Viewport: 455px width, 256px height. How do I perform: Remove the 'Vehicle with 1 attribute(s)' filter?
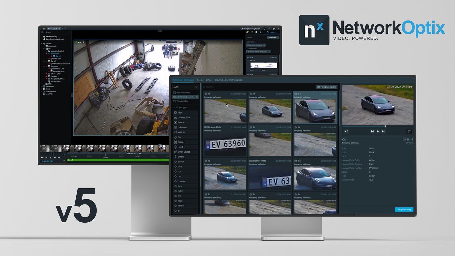tap(269, 52)
